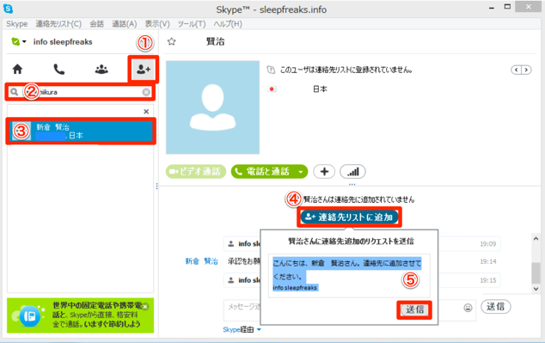The width and height of the screenshot is (545, 343).
Task: Expand the 電話と通話 dropdown arrow
Action: (301, 172)
